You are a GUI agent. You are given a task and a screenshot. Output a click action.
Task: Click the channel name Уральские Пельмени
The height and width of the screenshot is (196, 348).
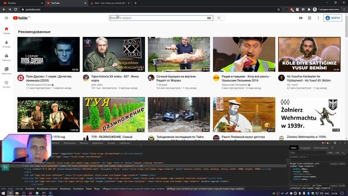click(234, 85)
